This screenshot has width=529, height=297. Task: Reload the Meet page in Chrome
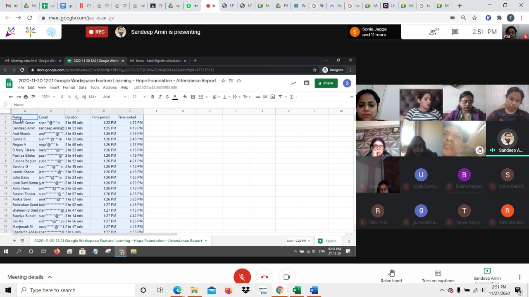(x=30, y=18)
